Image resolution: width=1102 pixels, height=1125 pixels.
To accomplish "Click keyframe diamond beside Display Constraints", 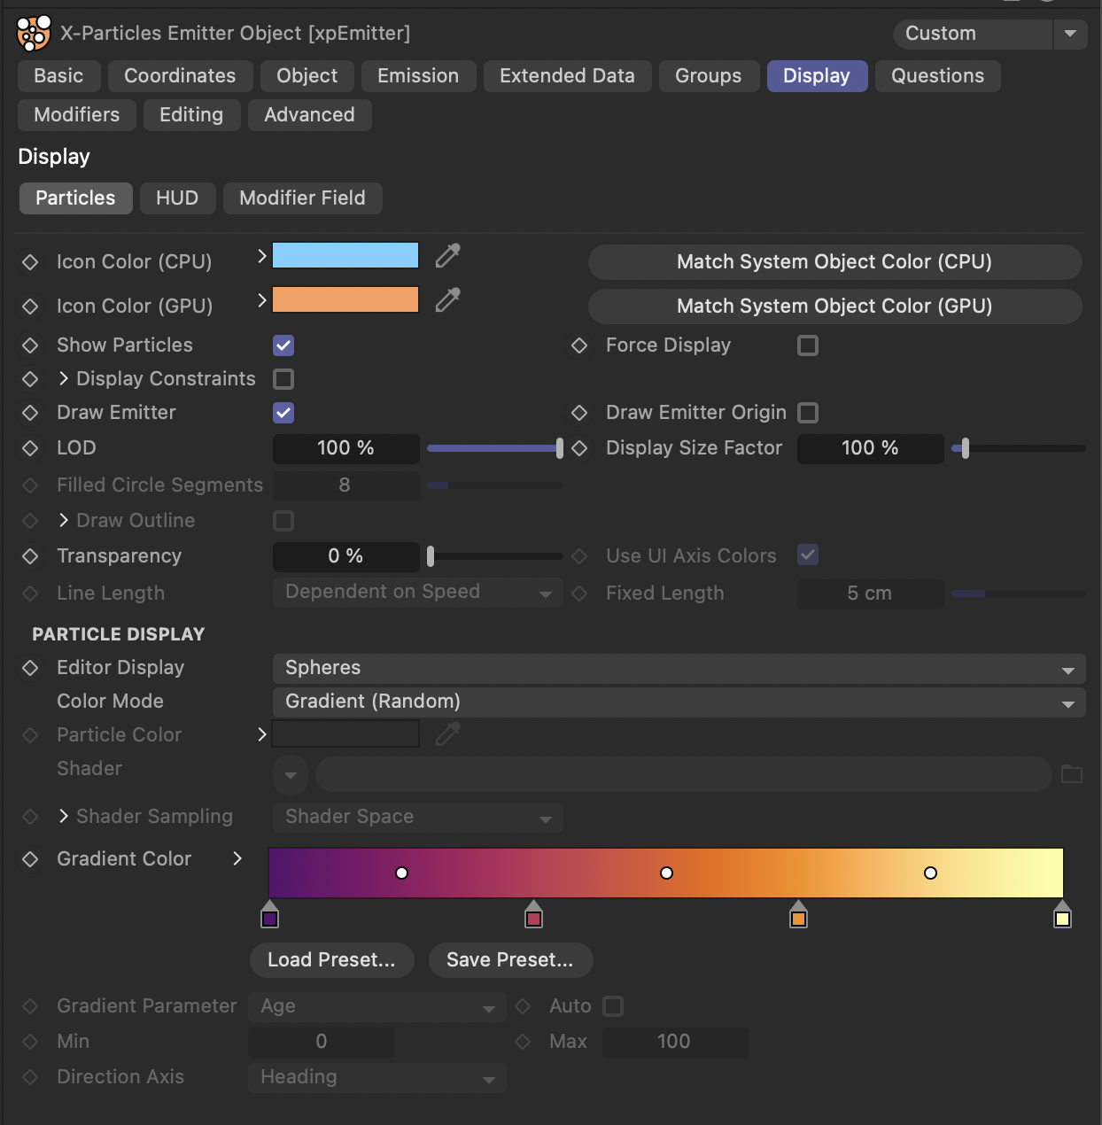I will pyautogui.click(x=30, y=379).
